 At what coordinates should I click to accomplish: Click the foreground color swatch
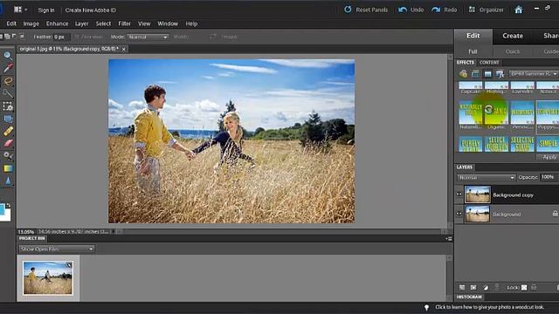(x=2, y=209)
